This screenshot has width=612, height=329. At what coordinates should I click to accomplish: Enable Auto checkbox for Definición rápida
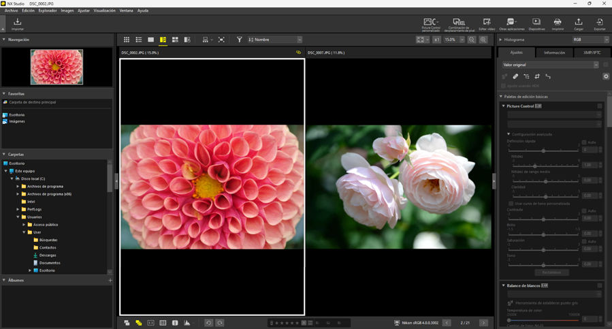584,142
